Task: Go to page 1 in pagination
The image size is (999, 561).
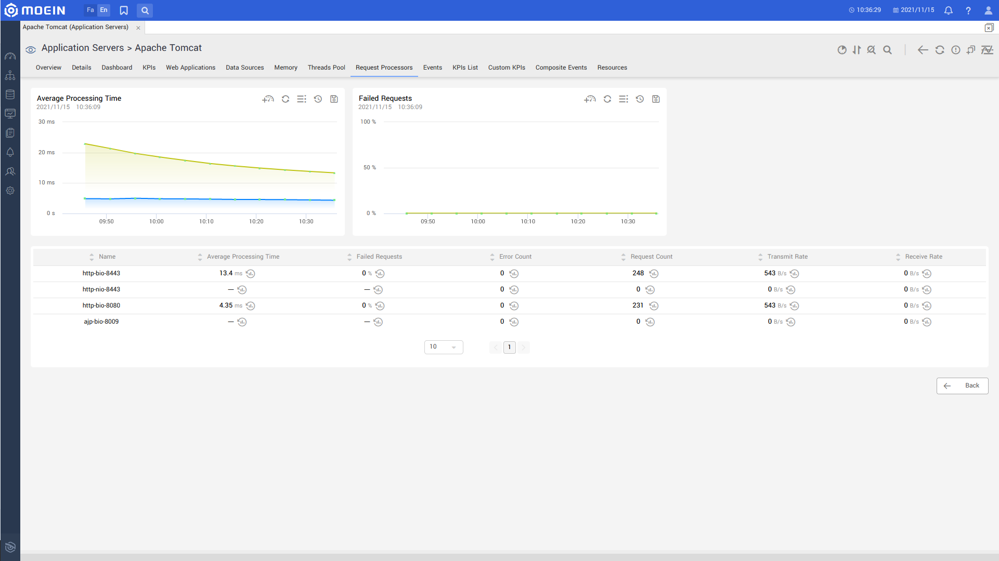Action: coord(510,348)
